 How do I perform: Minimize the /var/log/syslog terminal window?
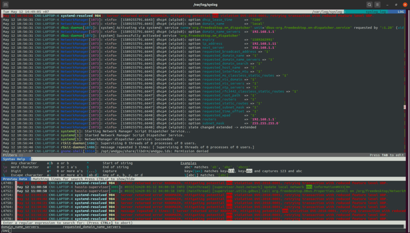[387, 5]
